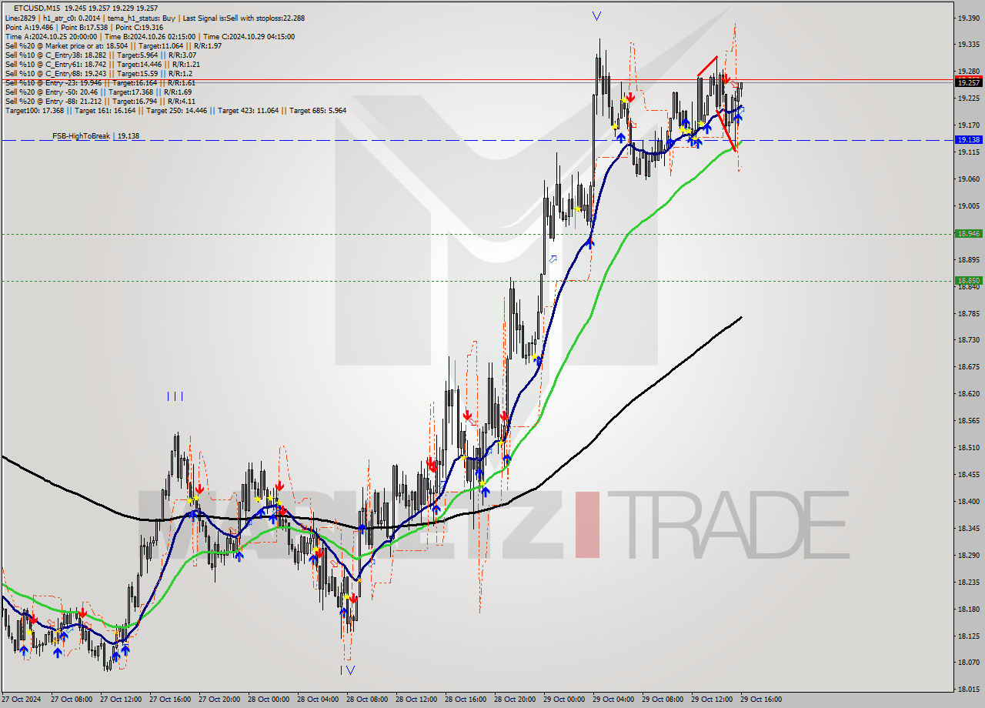Select the '28 Oct 08:00' time label

pos(367,700)
